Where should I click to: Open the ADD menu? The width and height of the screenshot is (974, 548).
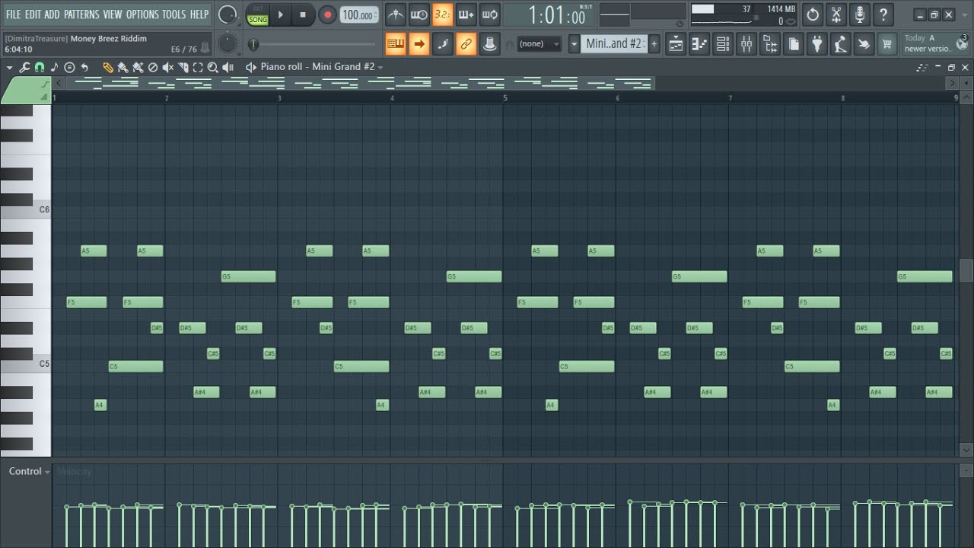click(52, 14)
